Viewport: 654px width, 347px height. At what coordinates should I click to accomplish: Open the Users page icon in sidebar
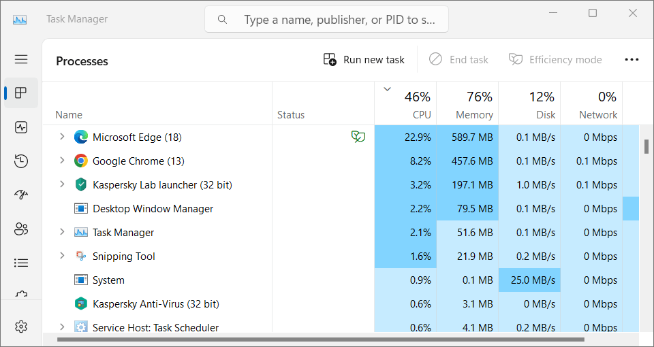point(21,229)
